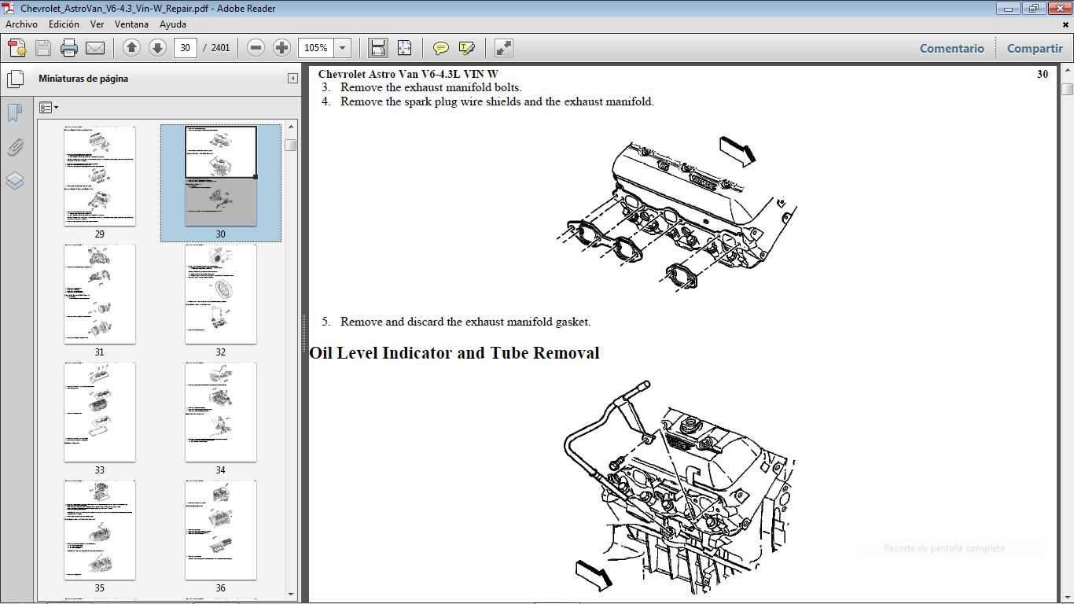This screenshot has height=604, width=1074.
Task: Open the Ayuda menu
Action: coord(173,24)
